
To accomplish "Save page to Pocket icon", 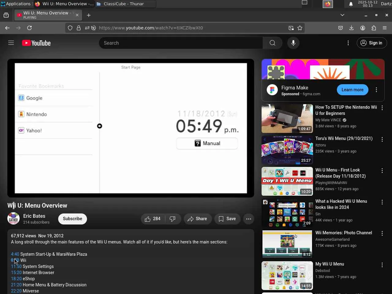I will [x=341, y=28].
